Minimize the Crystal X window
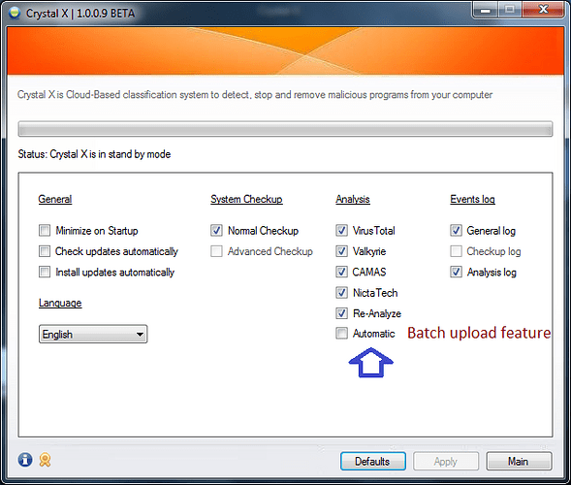The height and width of the screenshot is (485, 571). coord(485,10)
